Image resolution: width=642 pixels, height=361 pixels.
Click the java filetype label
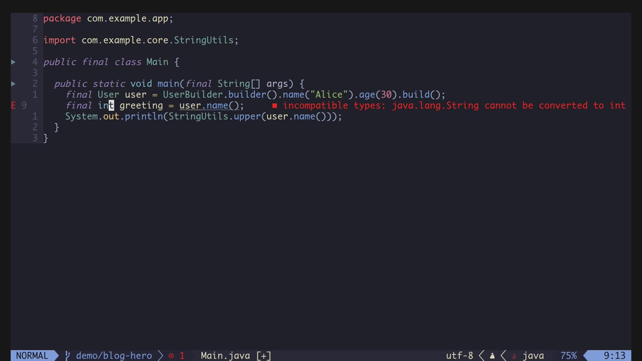pos(533,356)
